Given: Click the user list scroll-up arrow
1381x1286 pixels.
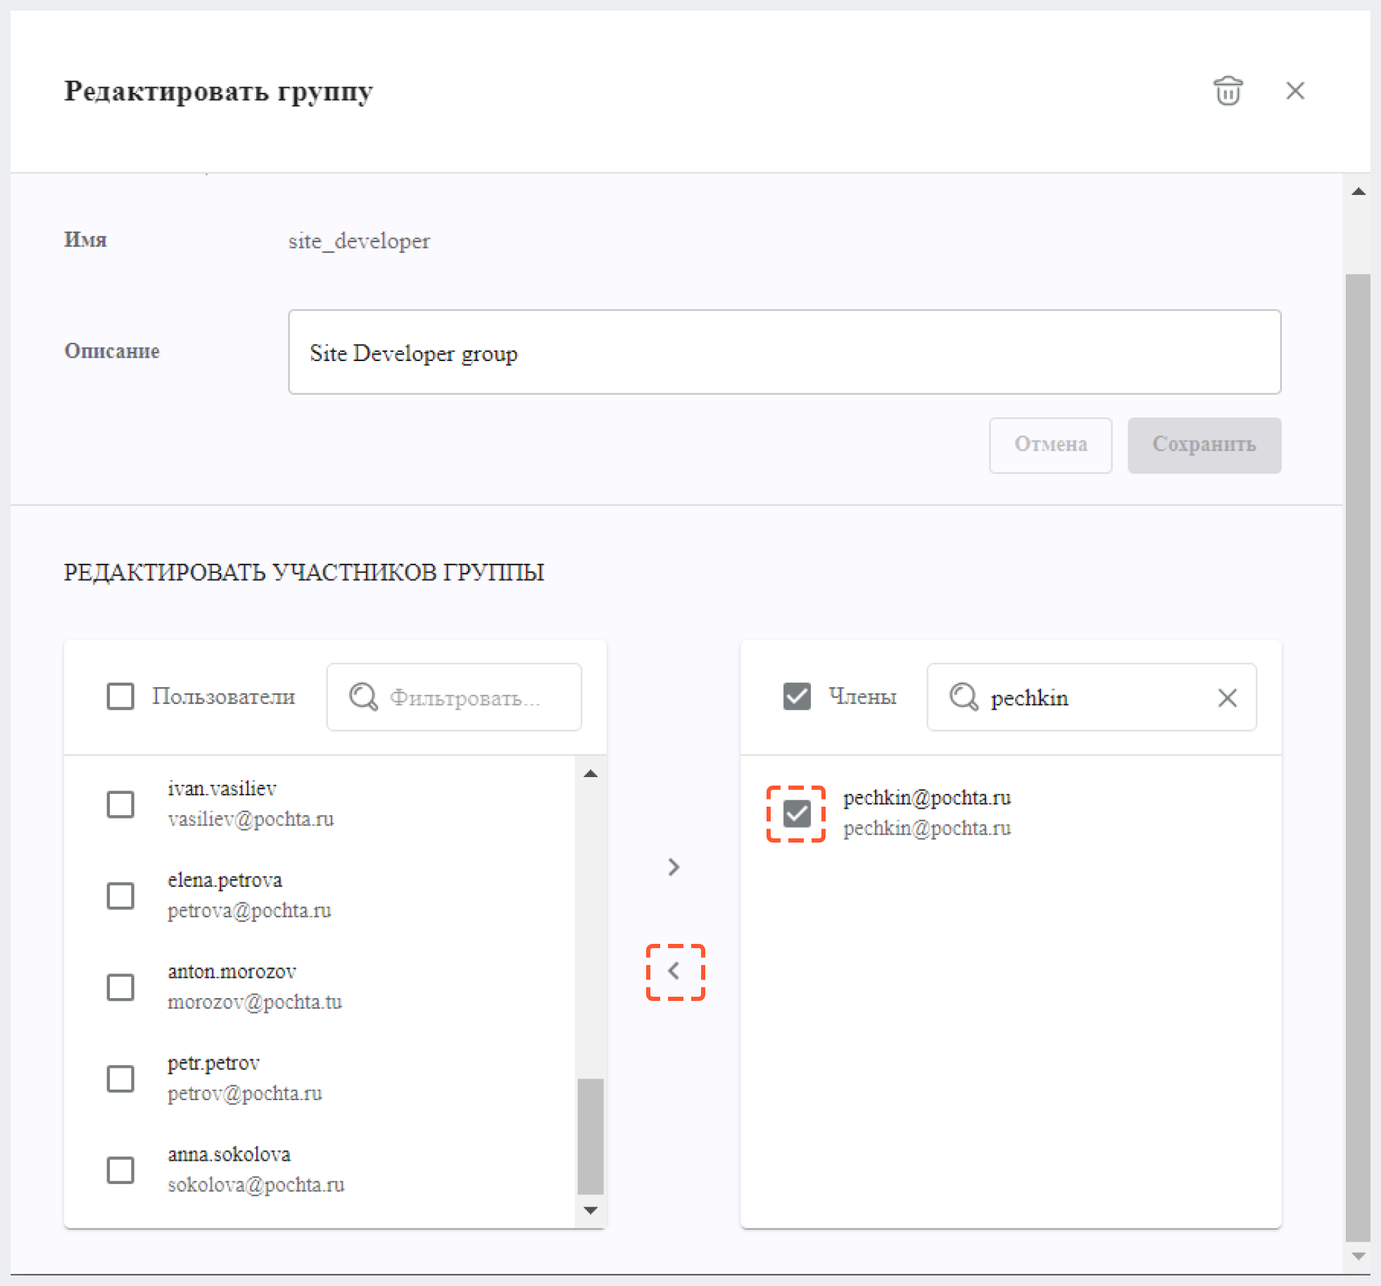Looking at the screenshot, I should [591, 774].
